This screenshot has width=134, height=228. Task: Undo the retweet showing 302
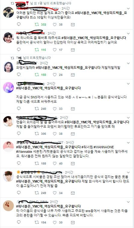click(37, 24)
